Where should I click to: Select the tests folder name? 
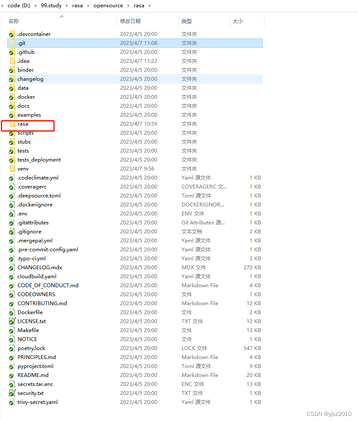[23, 151]
